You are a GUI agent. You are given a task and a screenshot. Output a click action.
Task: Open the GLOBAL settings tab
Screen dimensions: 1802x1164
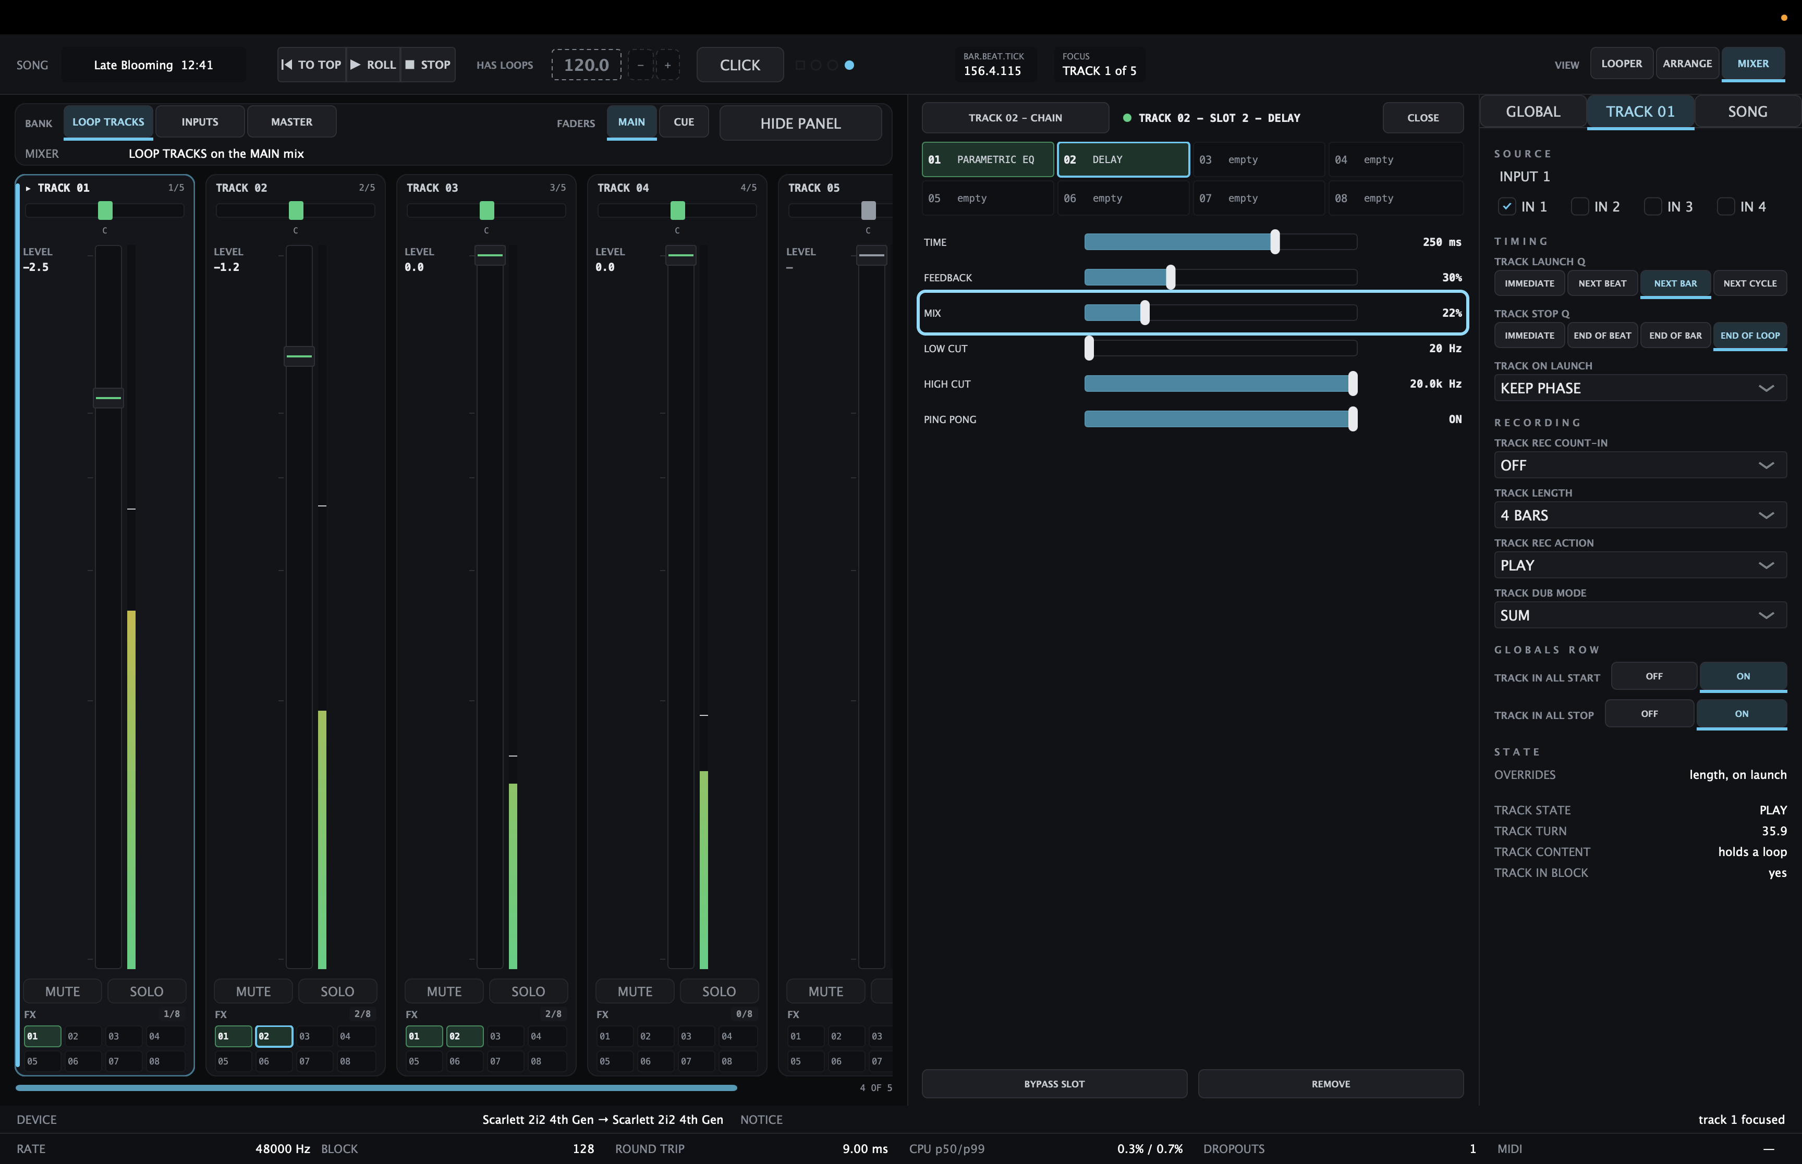coord(1533,112)
